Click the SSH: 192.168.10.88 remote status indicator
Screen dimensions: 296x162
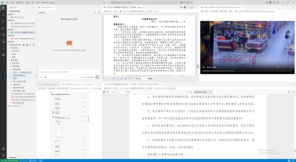point(9,160)
